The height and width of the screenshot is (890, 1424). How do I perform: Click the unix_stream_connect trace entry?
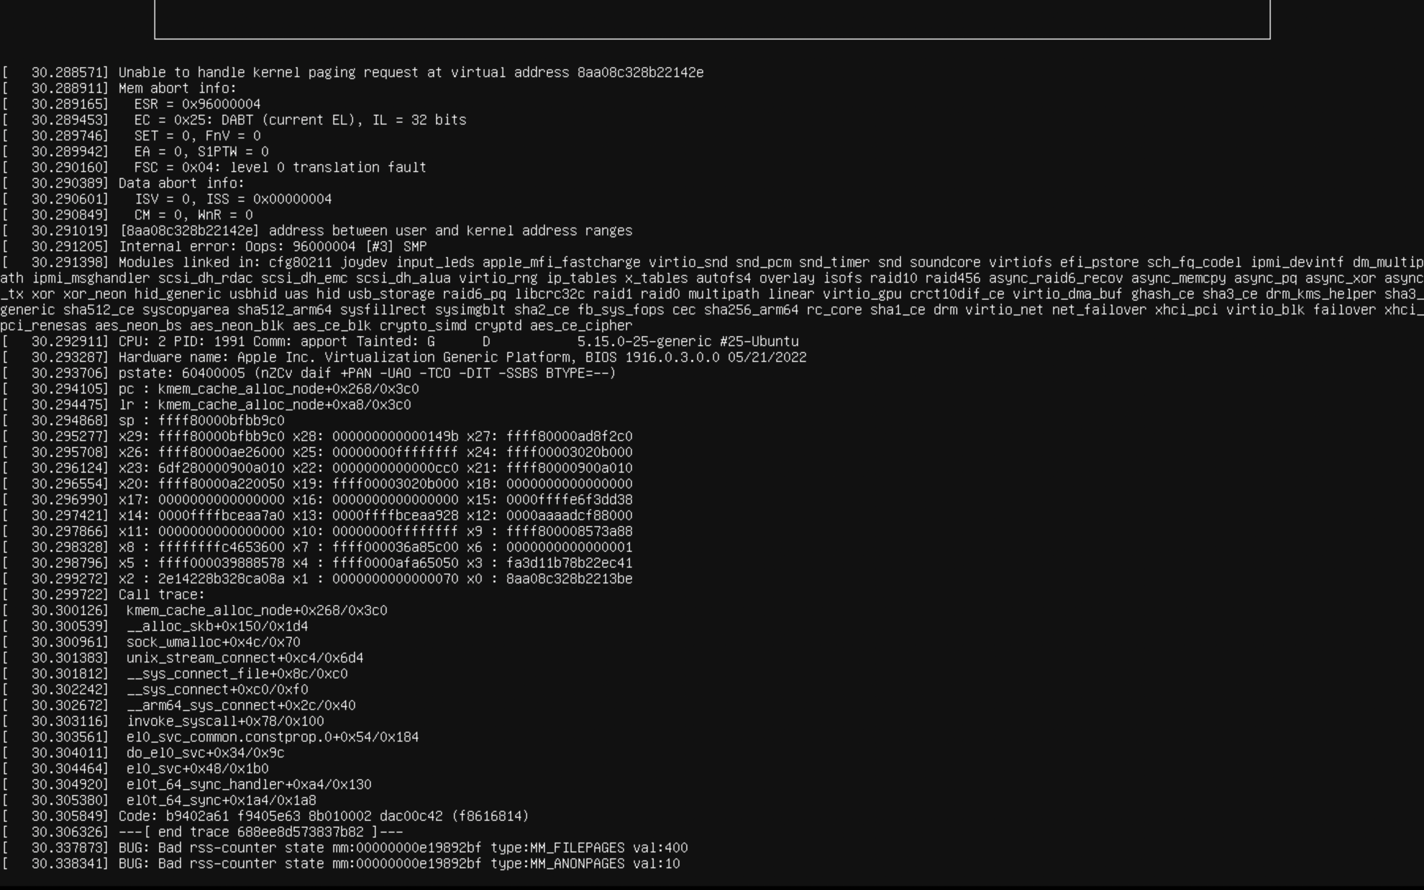click(245, 658)
